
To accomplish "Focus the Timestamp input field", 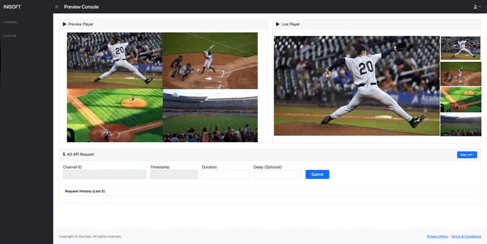I will (174, 175).
